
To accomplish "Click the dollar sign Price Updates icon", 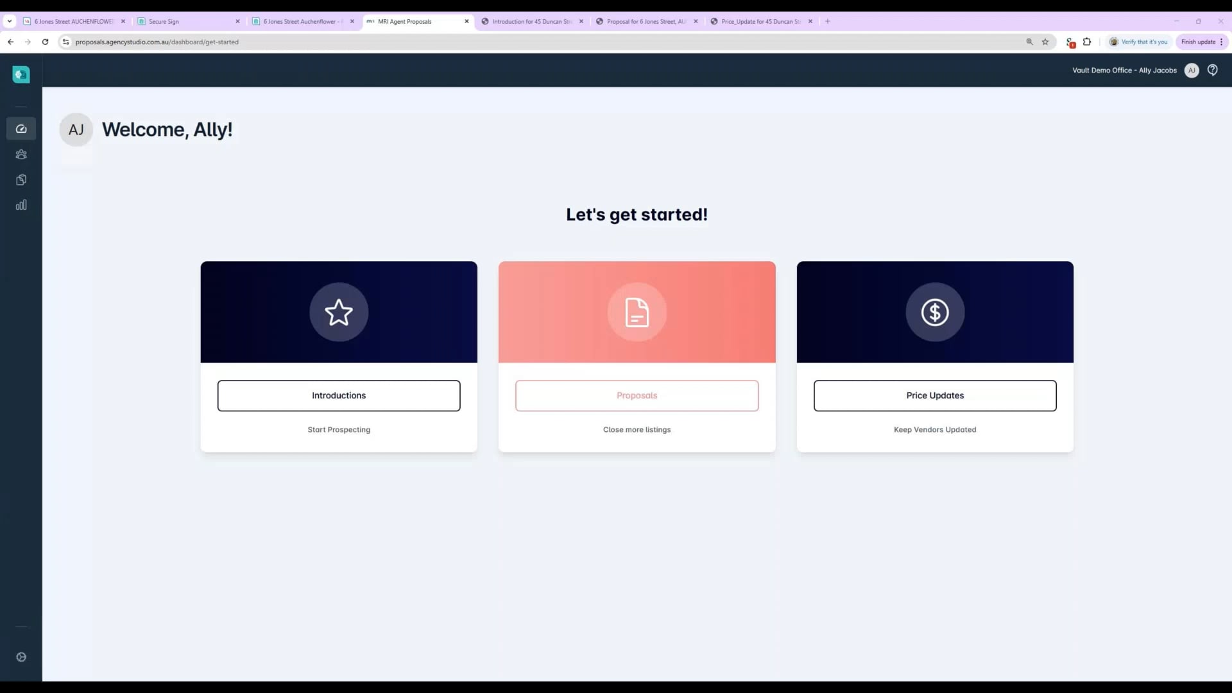I will tap(935, 312).
